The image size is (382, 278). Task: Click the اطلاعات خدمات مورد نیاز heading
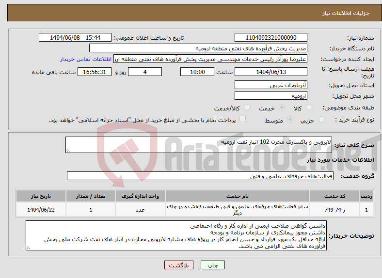click(340, 160)
